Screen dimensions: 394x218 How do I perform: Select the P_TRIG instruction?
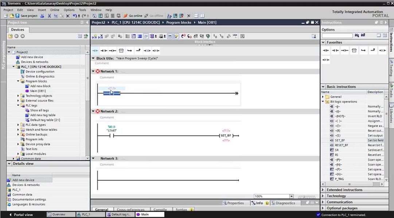point(339,179)
